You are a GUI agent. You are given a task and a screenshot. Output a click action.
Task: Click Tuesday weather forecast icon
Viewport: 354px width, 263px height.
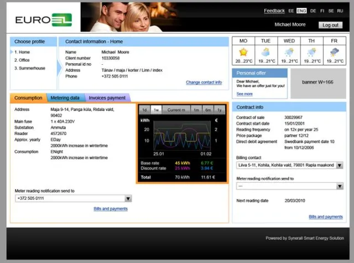pyautogui.click(x=265, y=52)
